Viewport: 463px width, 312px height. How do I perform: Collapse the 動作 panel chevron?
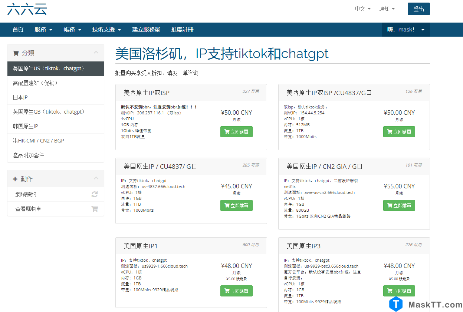[x=96, y=178]
